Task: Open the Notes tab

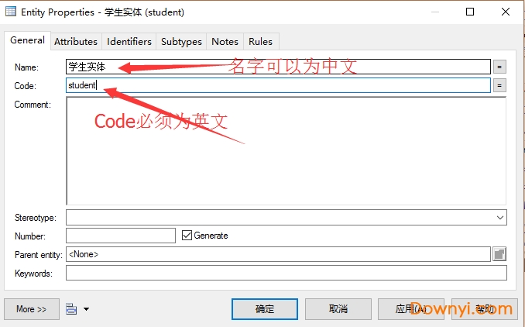Action: [x=225, y=42]
